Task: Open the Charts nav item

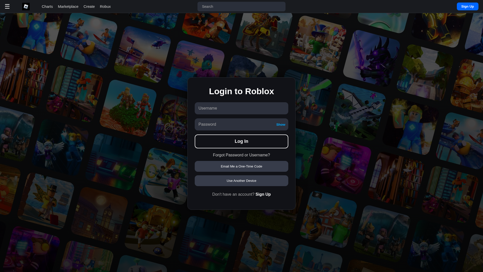Action: [47, 7]
